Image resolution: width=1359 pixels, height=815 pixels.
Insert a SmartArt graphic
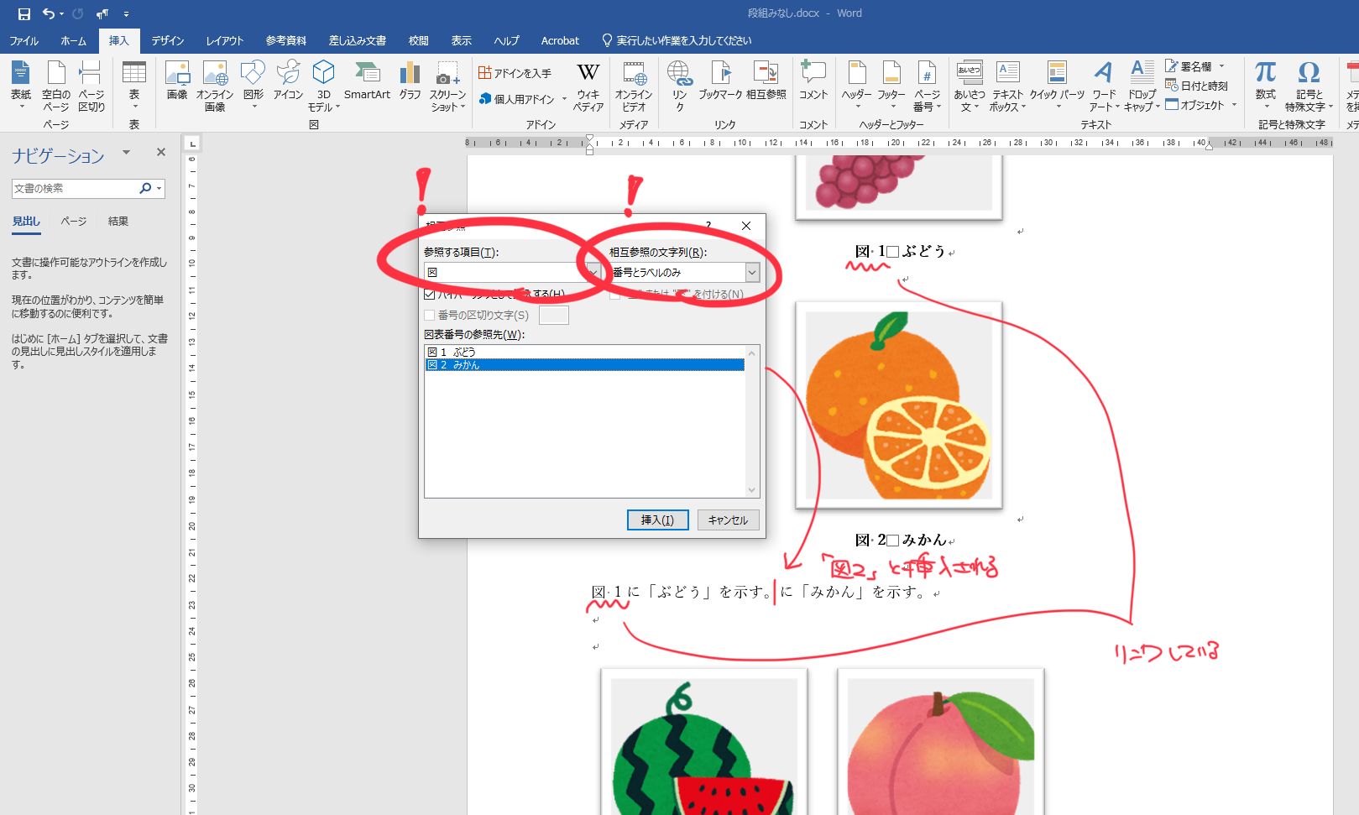coord(367,84)
